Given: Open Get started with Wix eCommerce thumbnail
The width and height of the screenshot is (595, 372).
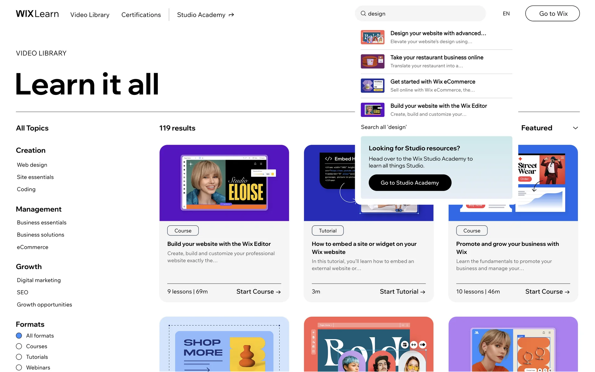Looking at the screenshot, I should click(372, 86).
